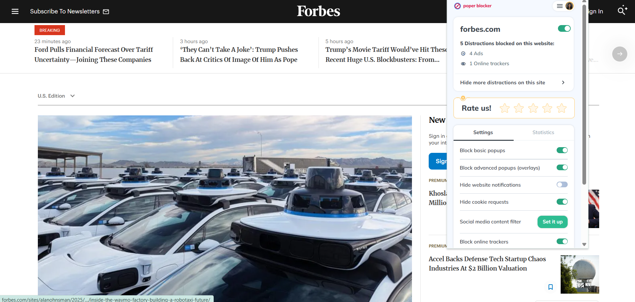Click the Forbes logo

[319, 11]
